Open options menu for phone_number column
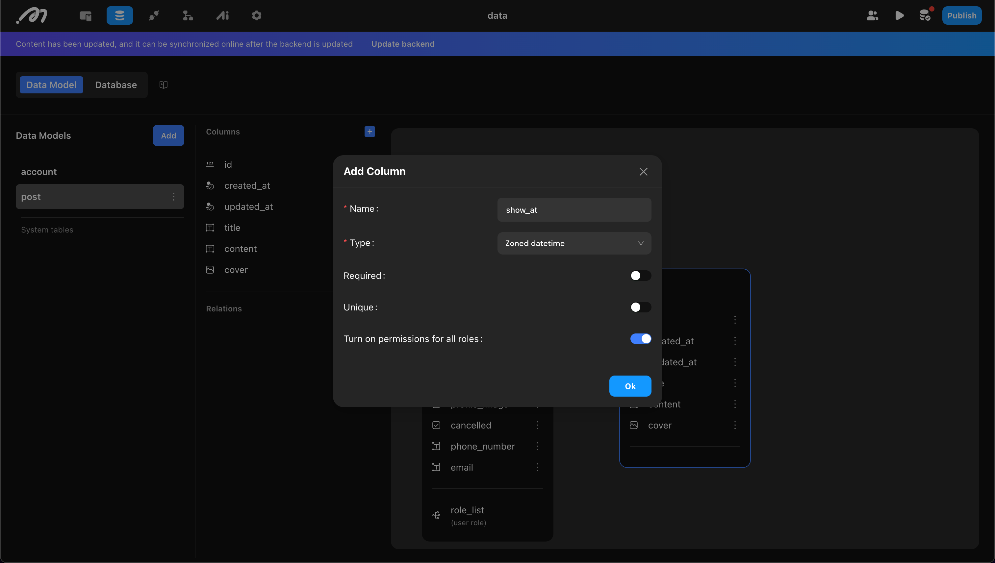 point(537,446)
